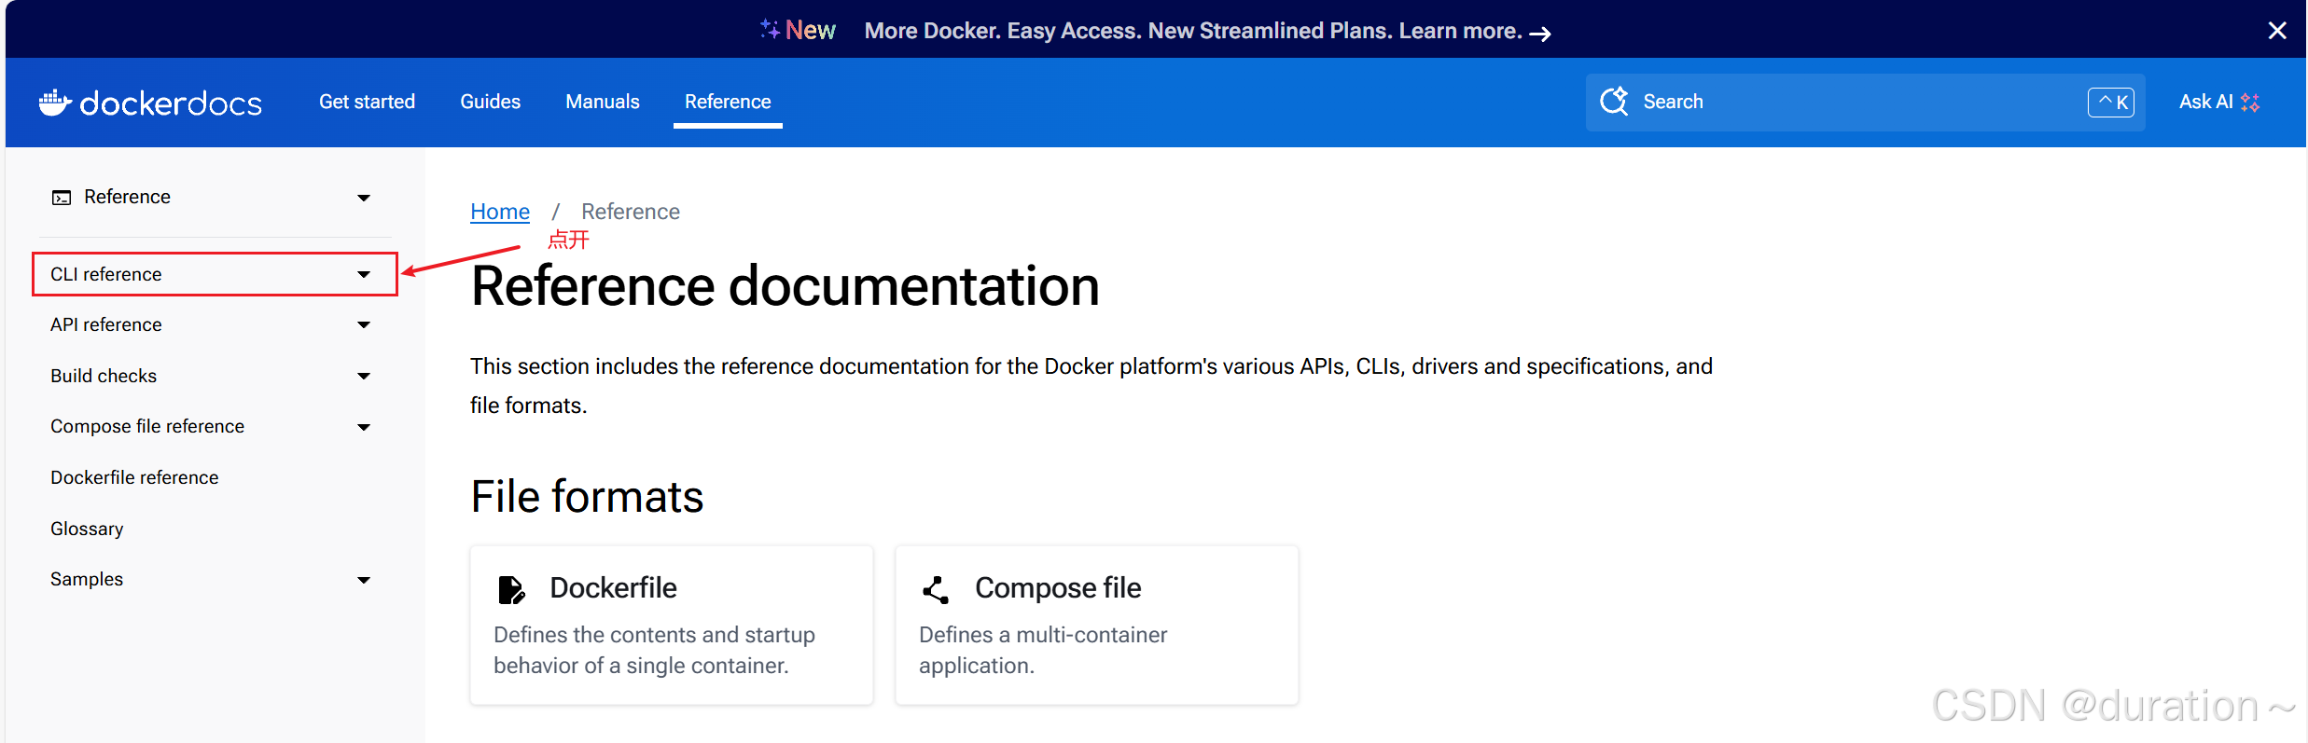
Task: Click the API reference sidebar label
Action: point(106,324)
